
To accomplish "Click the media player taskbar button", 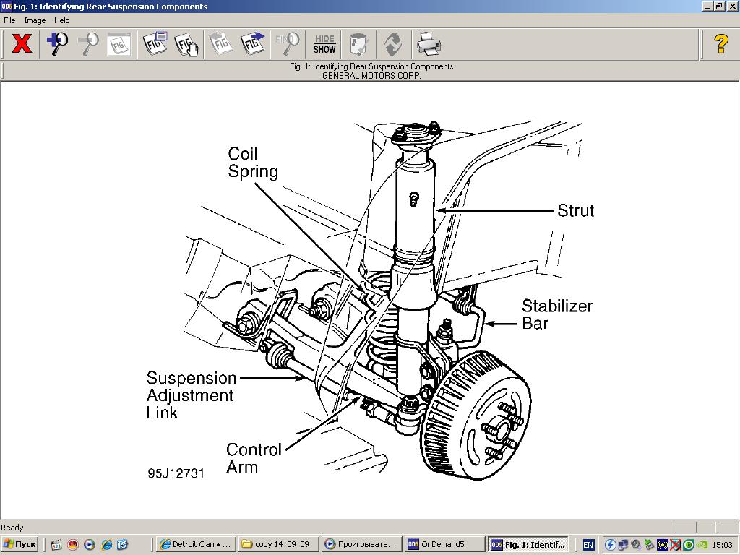I will click(361, 544).
